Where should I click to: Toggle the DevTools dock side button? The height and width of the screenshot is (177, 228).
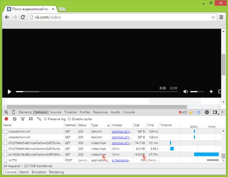[215, 112]
